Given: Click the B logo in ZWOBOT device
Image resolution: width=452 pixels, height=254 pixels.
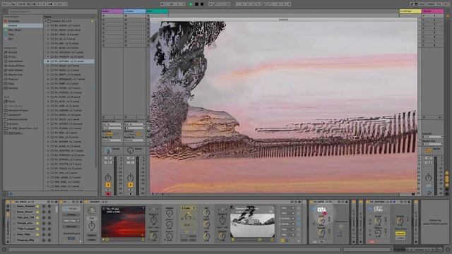Looking at the screenshot, I should (92, 211).
